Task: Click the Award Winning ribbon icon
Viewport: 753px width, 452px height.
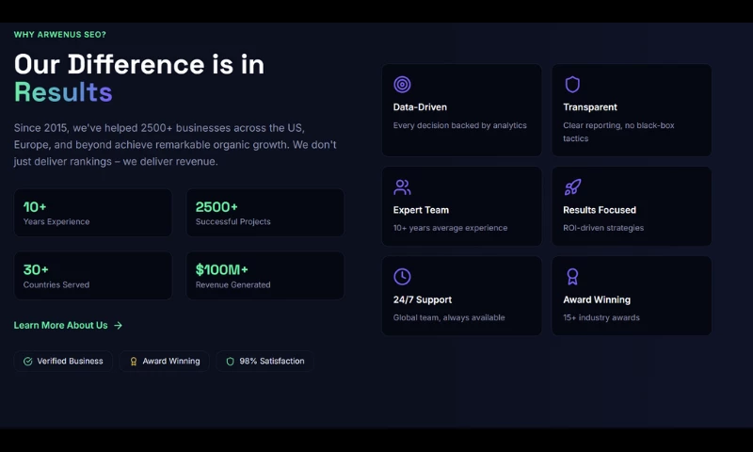Action: [572, 277]
